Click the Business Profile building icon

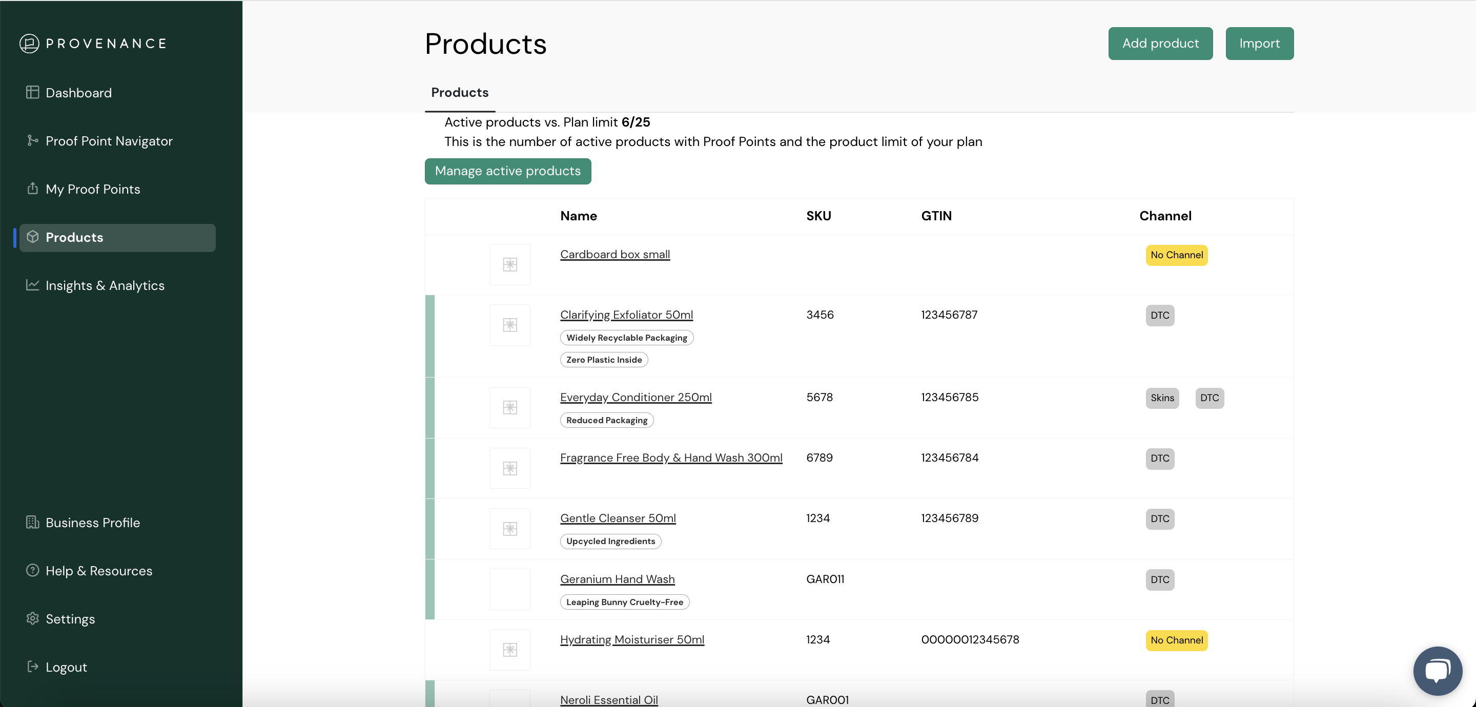tap(33, 522)
